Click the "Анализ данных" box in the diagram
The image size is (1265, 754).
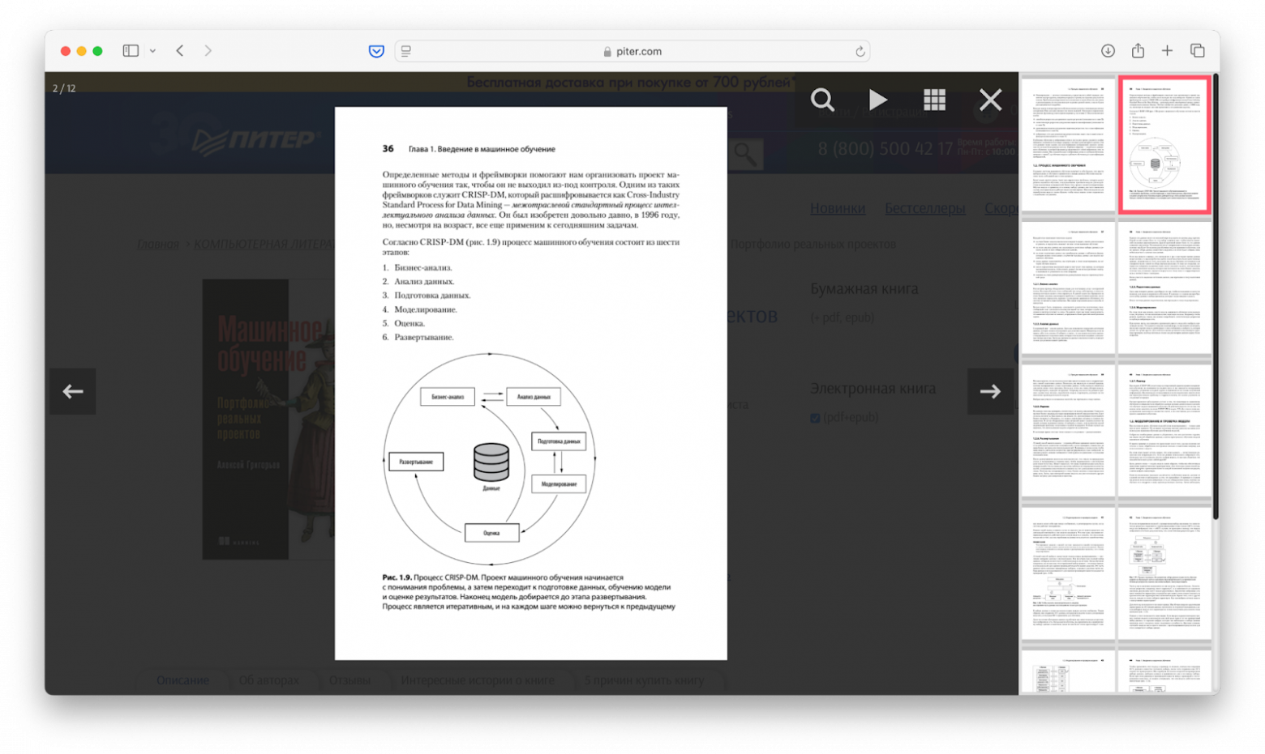pos(534,397)
